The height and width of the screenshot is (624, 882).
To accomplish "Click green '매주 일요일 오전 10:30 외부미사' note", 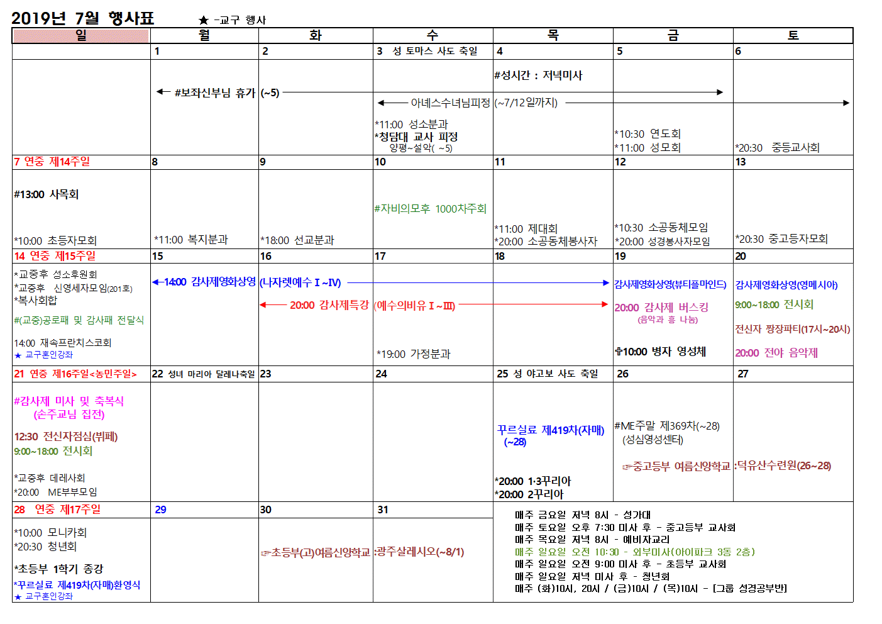I will click(x=635, y=552).
